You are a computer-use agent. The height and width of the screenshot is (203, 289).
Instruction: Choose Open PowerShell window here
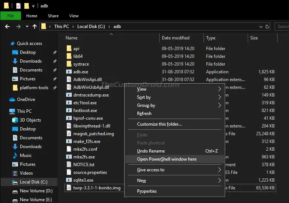pyautogui.click(x=175, y=159)
